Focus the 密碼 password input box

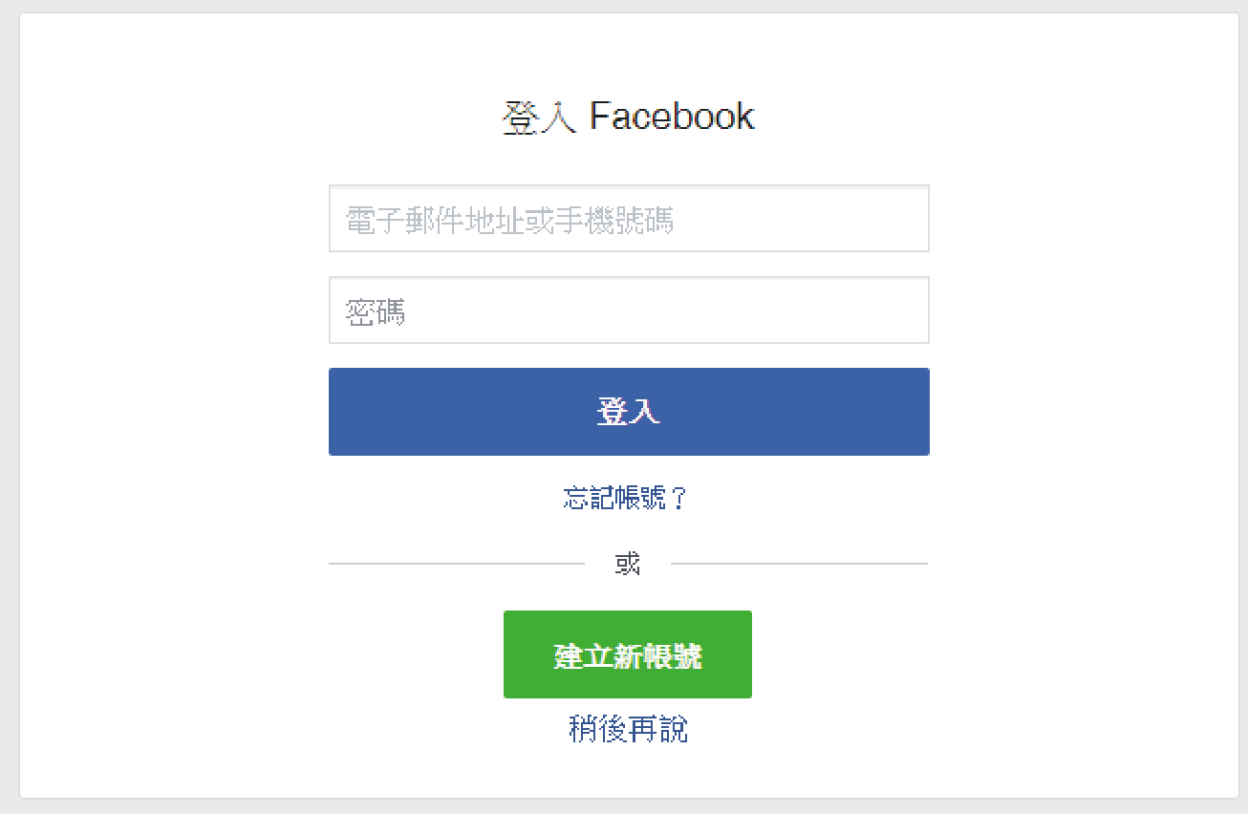coord(629,311)
